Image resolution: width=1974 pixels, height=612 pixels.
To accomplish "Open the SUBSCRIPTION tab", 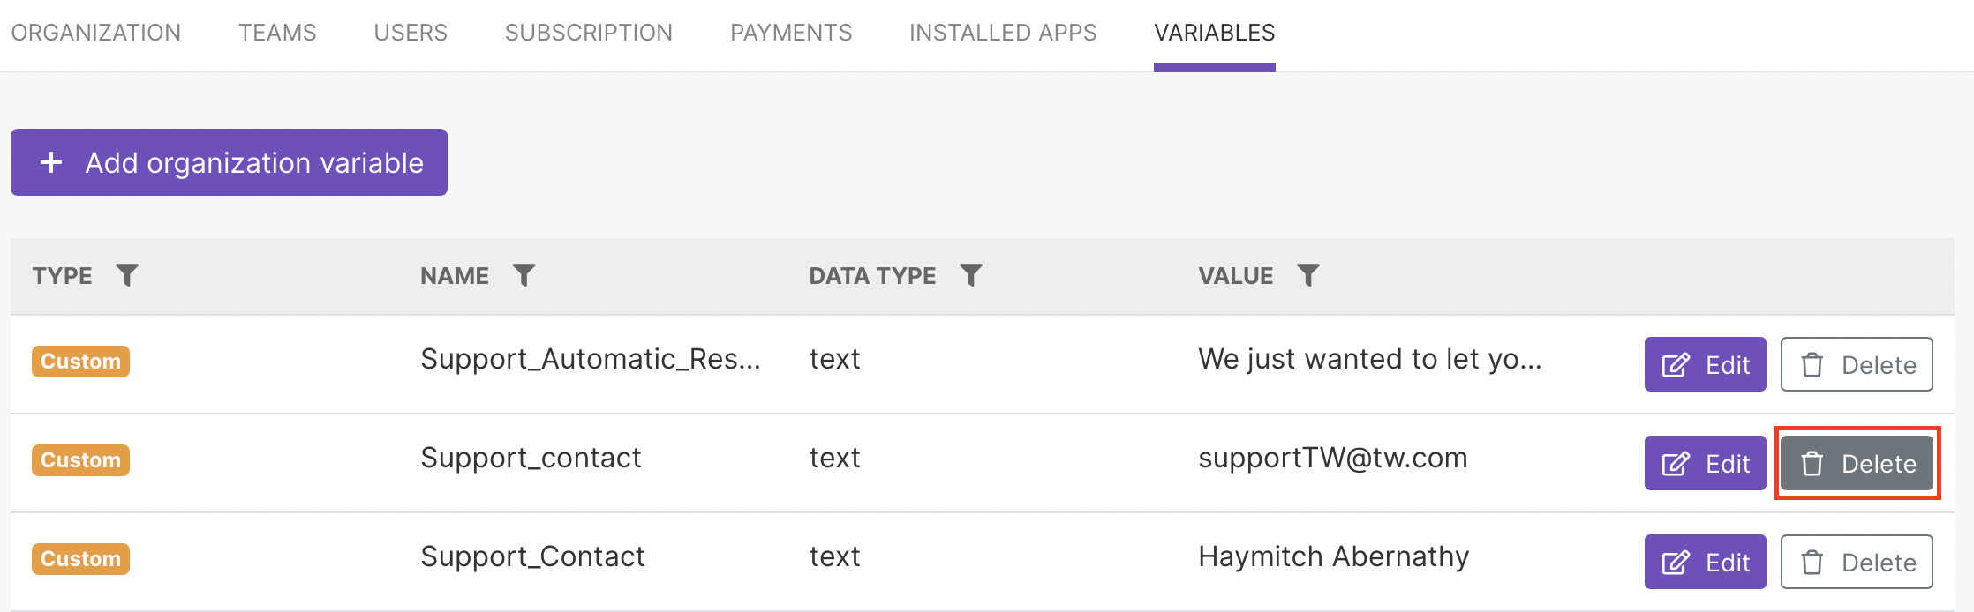I will click(589, 33).
